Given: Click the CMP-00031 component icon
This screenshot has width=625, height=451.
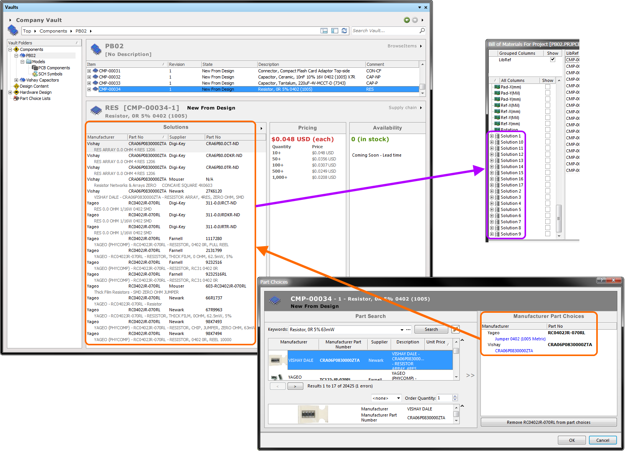Looking at the screenshot, I should click(95, 71).
